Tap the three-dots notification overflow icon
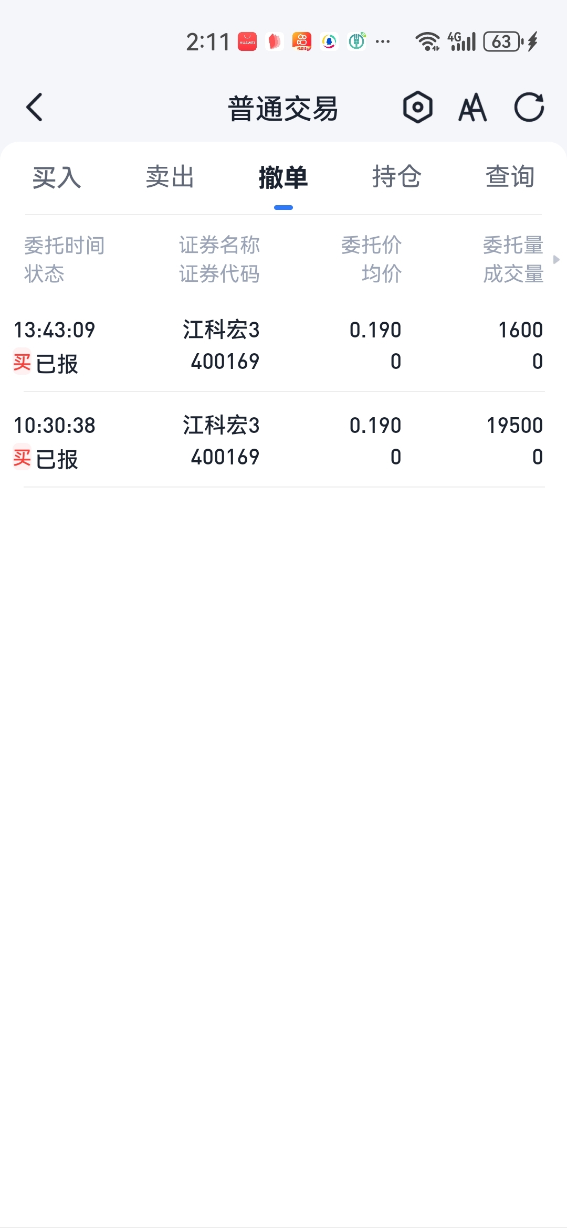The width and height of the screenshot is (567, 1228). (x=383, y=41)
